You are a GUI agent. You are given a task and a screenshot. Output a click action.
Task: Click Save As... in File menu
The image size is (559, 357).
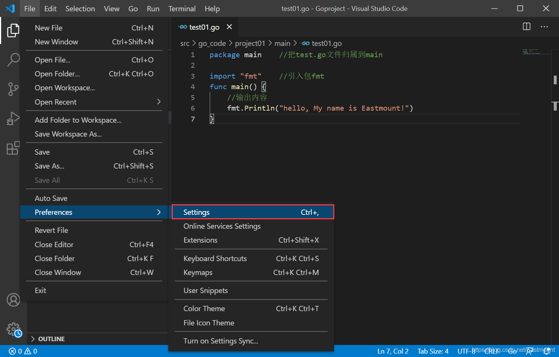click(x=94, y=166)
